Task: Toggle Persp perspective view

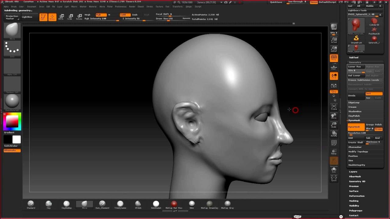Action: 334,58
